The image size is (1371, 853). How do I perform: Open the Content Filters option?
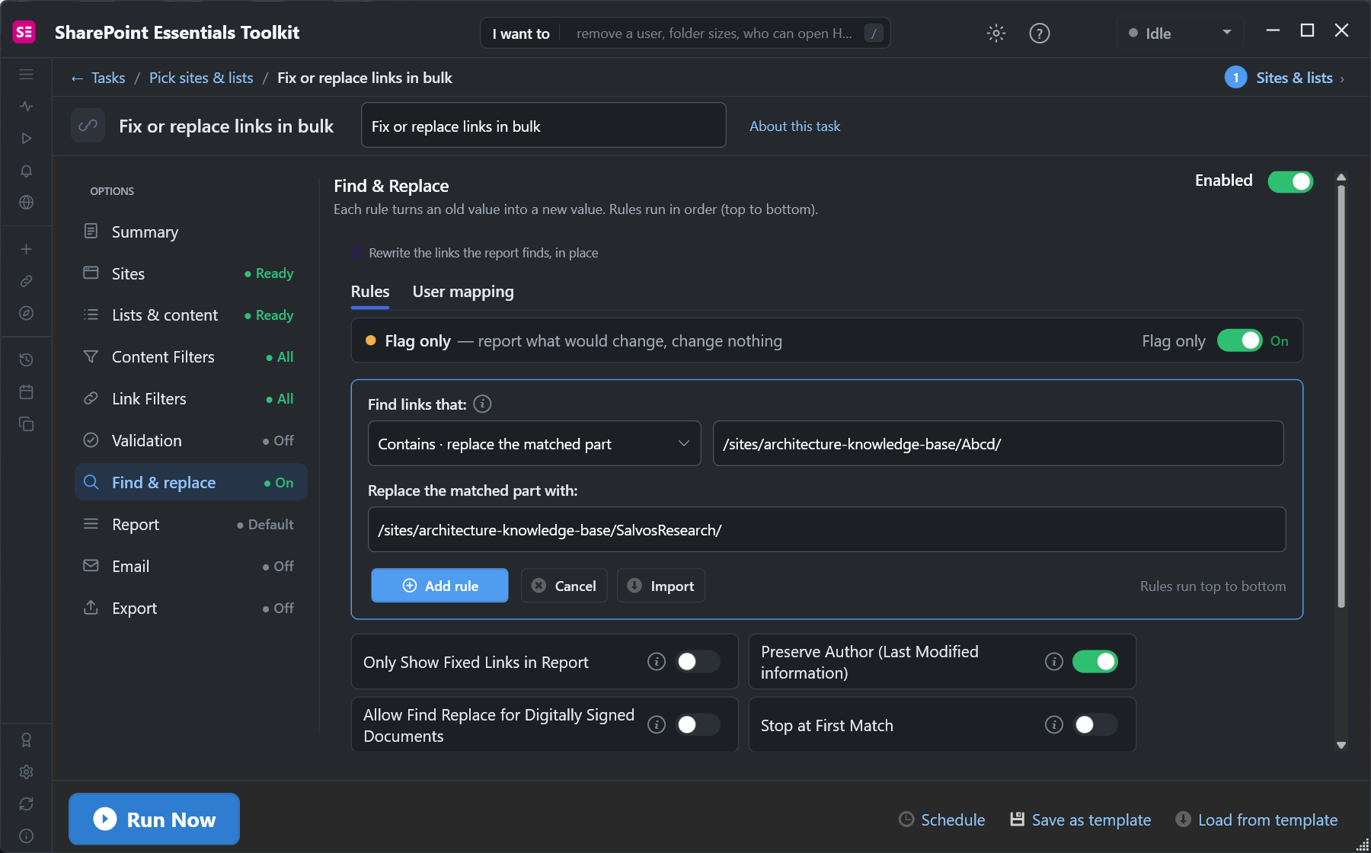191,356
